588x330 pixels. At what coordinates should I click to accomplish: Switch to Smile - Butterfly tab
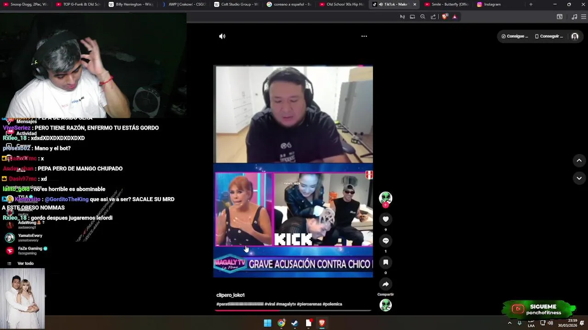(x=447, y=5)
